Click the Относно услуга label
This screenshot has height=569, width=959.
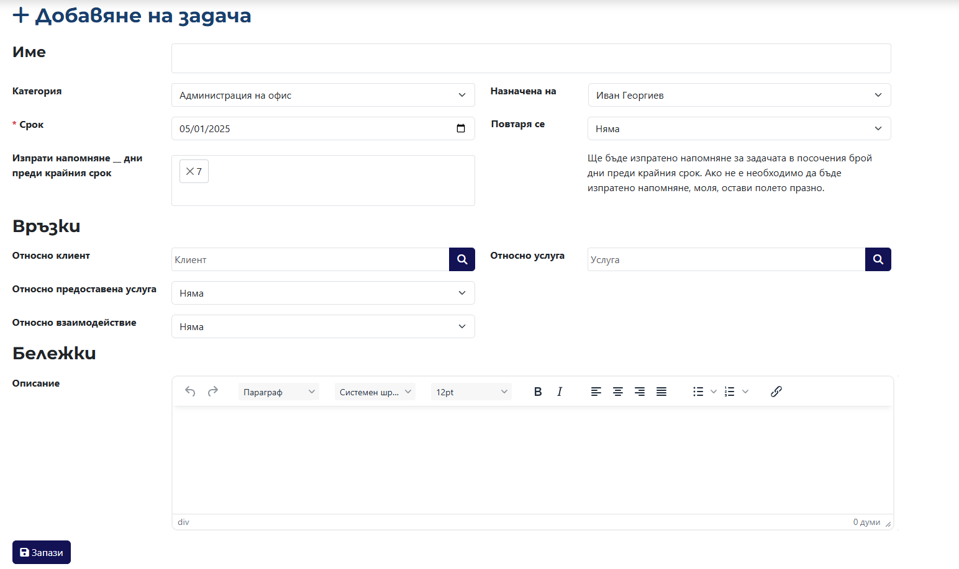pyautogui.click(x=527, y=255)
